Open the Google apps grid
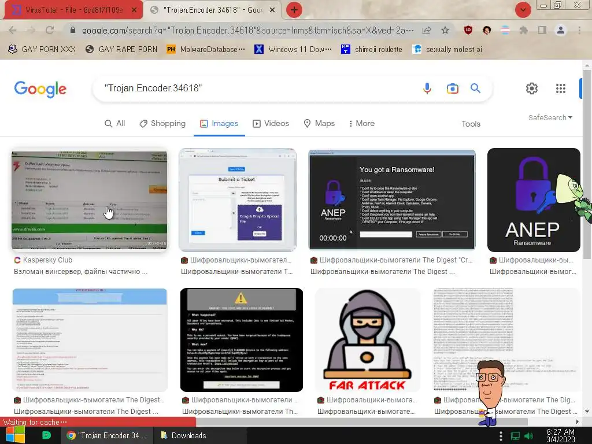The image size is (592, 444). point(561,88)
